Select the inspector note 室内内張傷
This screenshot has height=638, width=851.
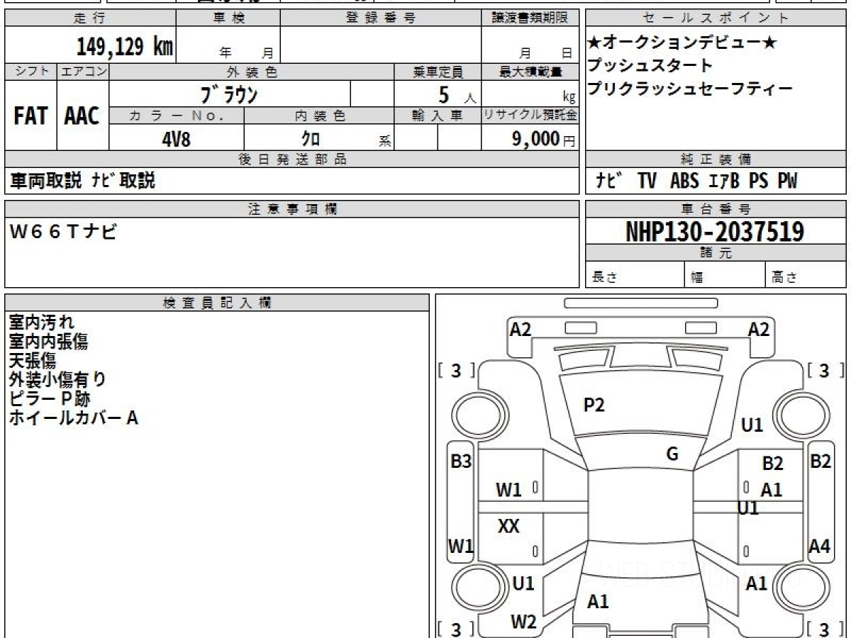coord(48,342)
